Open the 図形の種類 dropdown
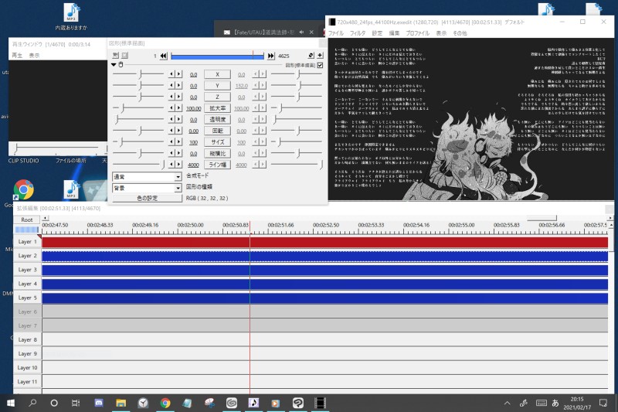Screen dimensions: 618x412 click(x=147, y=188)
